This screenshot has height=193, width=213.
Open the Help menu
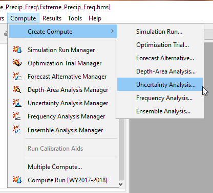(x=95, y=18)
